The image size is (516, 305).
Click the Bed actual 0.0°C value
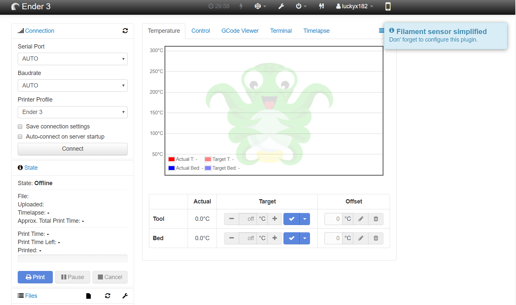coord(202,238)
